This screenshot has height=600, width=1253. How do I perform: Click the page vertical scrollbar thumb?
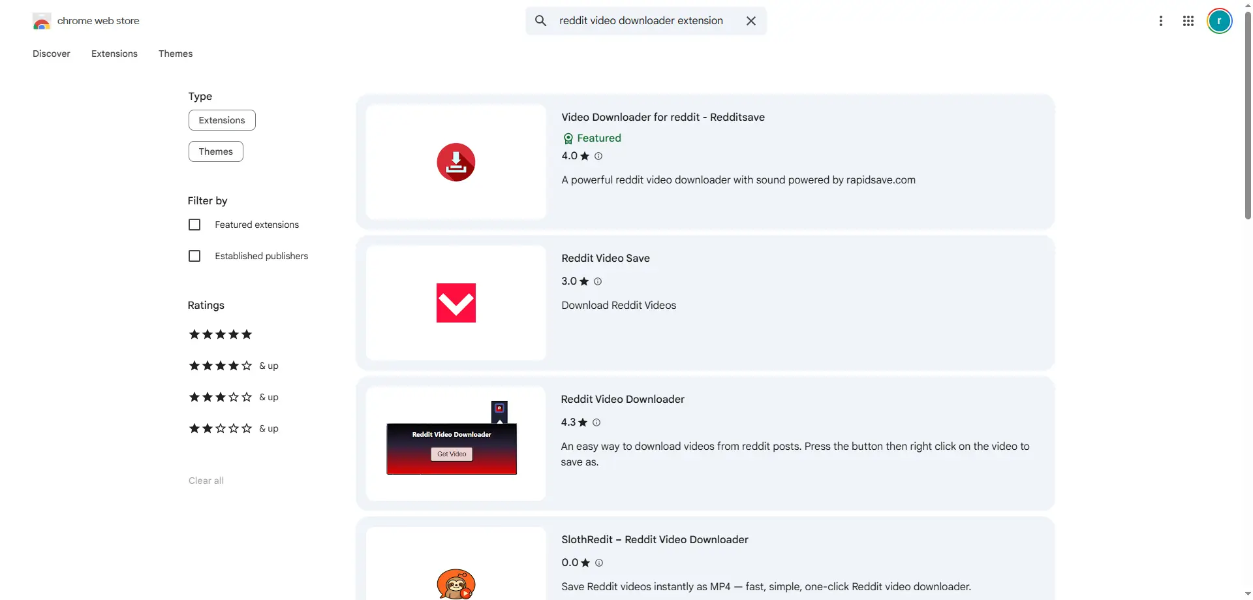point(1248,118)
